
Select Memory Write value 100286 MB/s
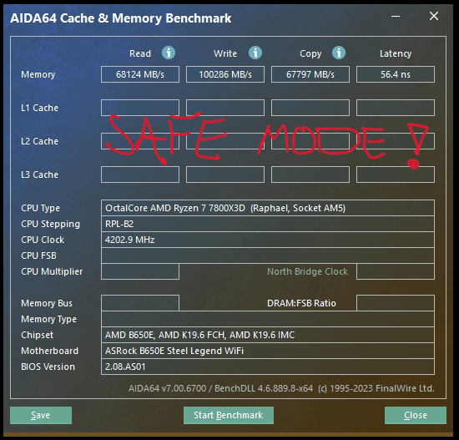(225, 74)
